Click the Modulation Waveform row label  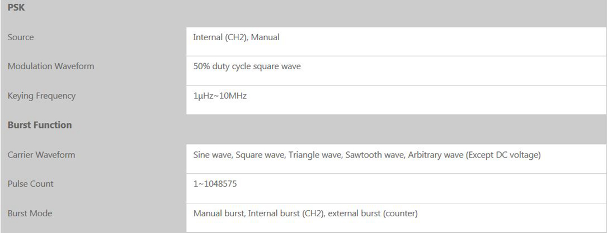tap(51, 66)
